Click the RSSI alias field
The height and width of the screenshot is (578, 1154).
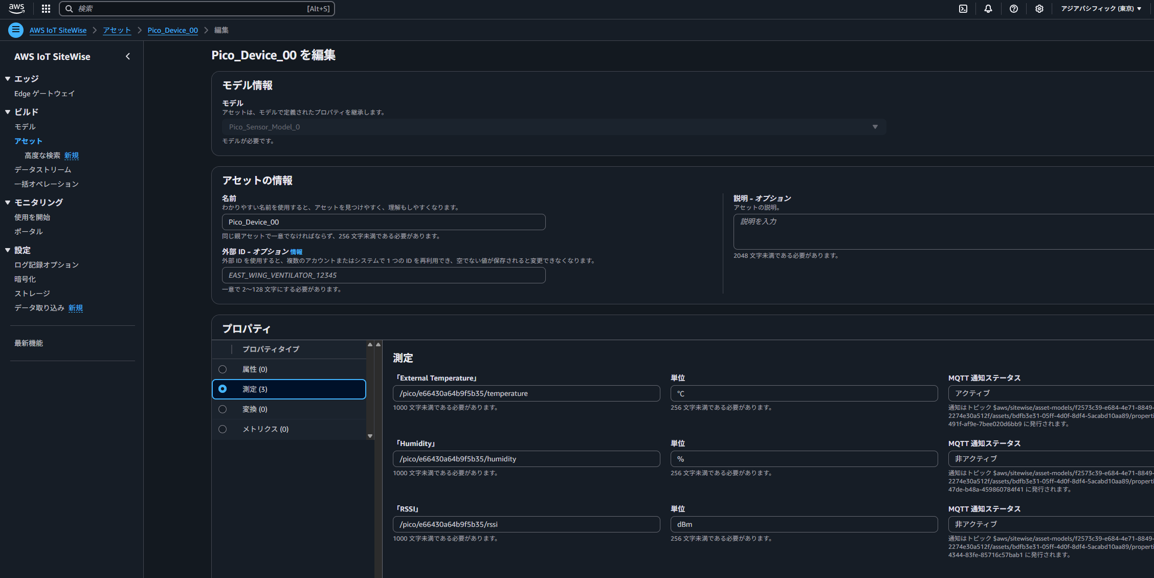526,524
